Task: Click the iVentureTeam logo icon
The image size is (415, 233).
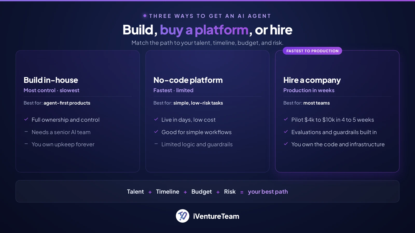Action: [x=183, y=216]
